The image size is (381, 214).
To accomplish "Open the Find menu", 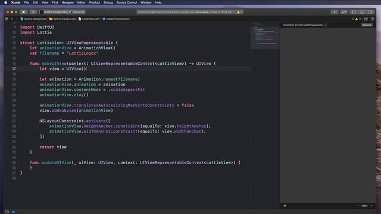I will coord(55,2).
